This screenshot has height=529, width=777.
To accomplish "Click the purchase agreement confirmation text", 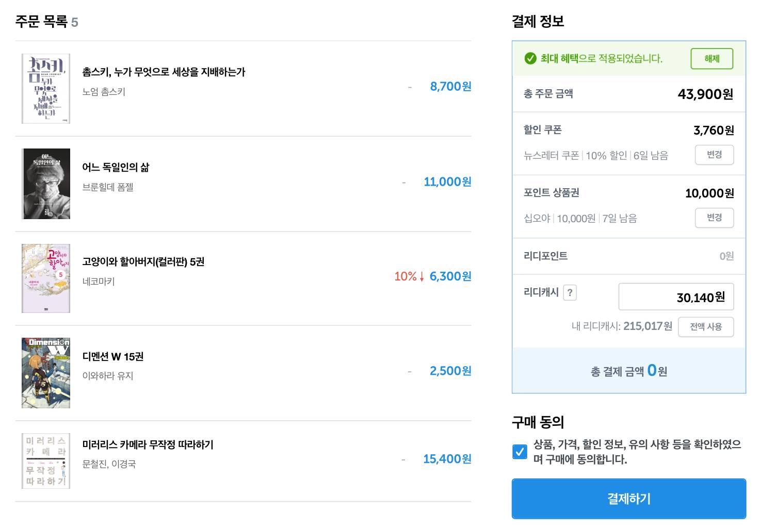I will click(x=637, y=452).
